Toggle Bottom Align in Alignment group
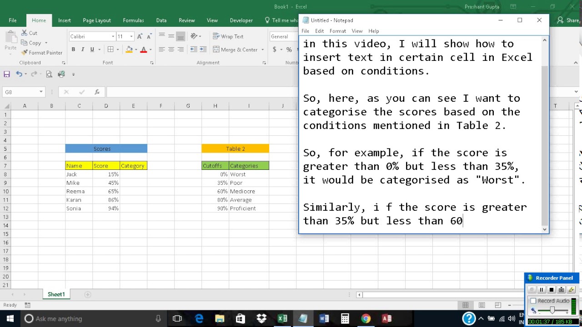Viewport: 582px width, 327px height. click(x=181, y=36)
